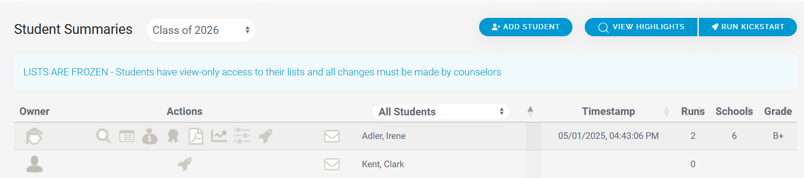Click rocket kickstart icon in Kent's row
Image resolution: width=804 pixels, height=178 pixels.
click(185, 164)
